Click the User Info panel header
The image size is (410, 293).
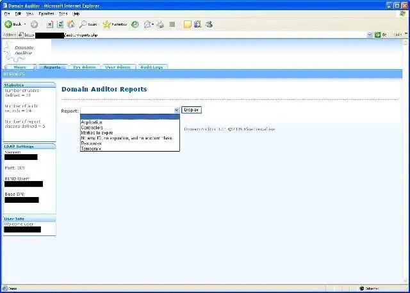pyautogui.click(x=29, y=219)
